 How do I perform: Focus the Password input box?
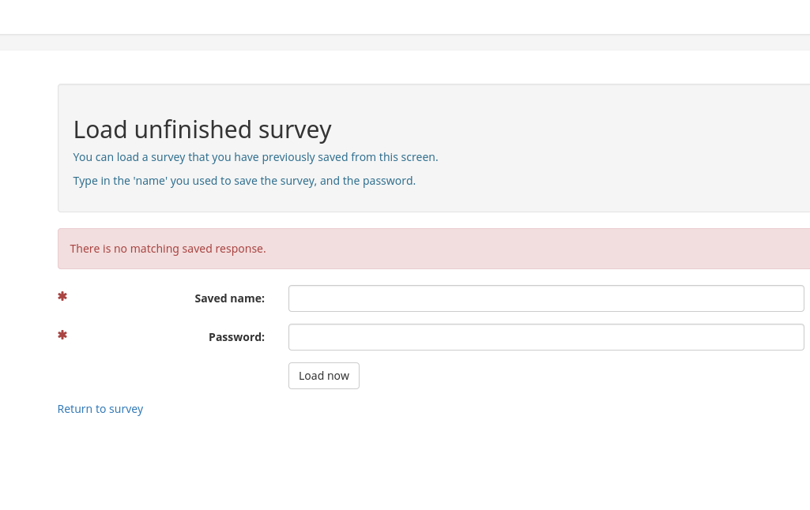[545, 337]
